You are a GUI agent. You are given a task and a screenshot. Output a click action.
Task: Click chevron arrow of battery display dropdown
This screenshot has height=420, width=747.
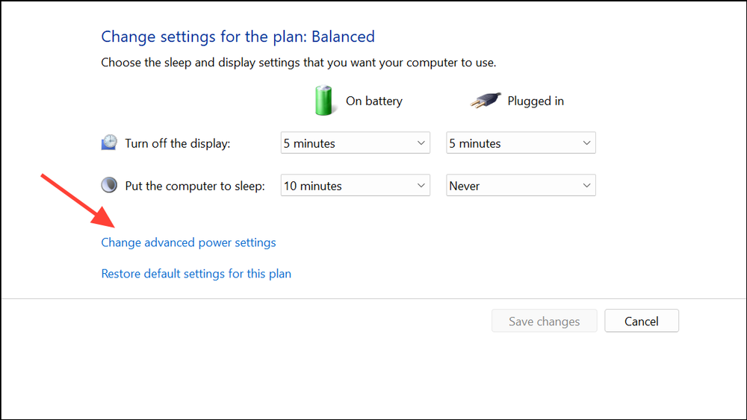pyautogui.click(x=421, y=142)
